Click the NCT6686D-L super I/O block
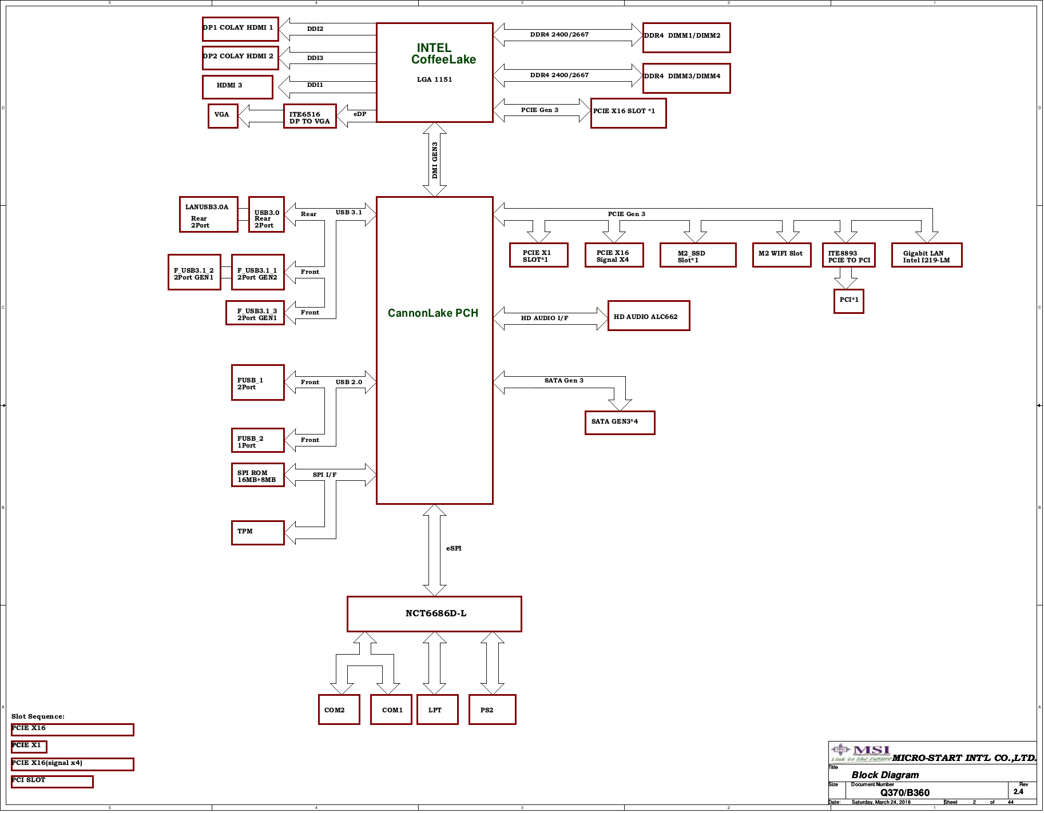Screen dimensions: 1044x813 click(x=435, y=614)
